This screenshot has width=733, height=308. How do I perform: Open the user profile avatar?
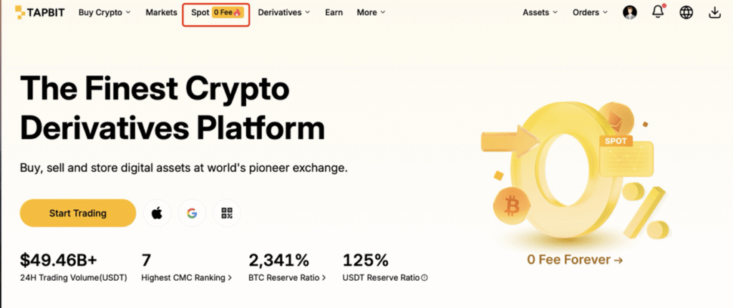pyautogui.click(x=630, y=12)
